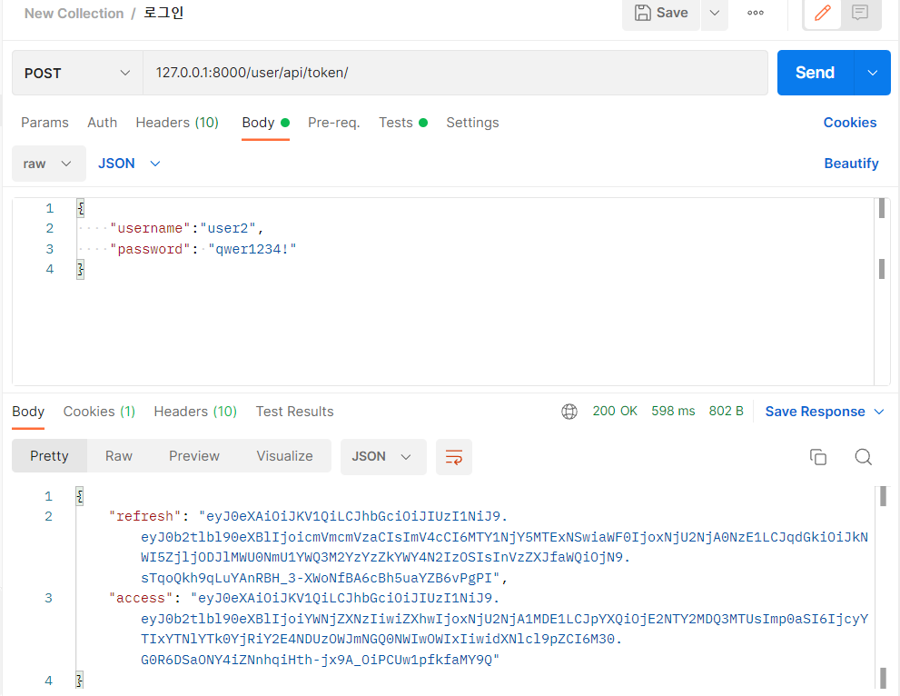Switch to Raw response view
The height and width of the screenshot is (696, 900).
(x=119, y=456)
